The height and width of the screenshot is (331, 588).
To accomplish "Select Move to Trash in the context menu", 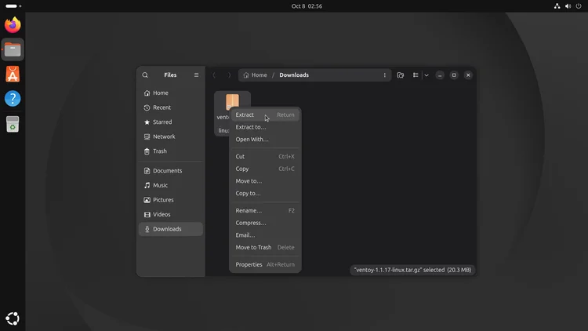I will pyautogui.click(x=265, y=247).
